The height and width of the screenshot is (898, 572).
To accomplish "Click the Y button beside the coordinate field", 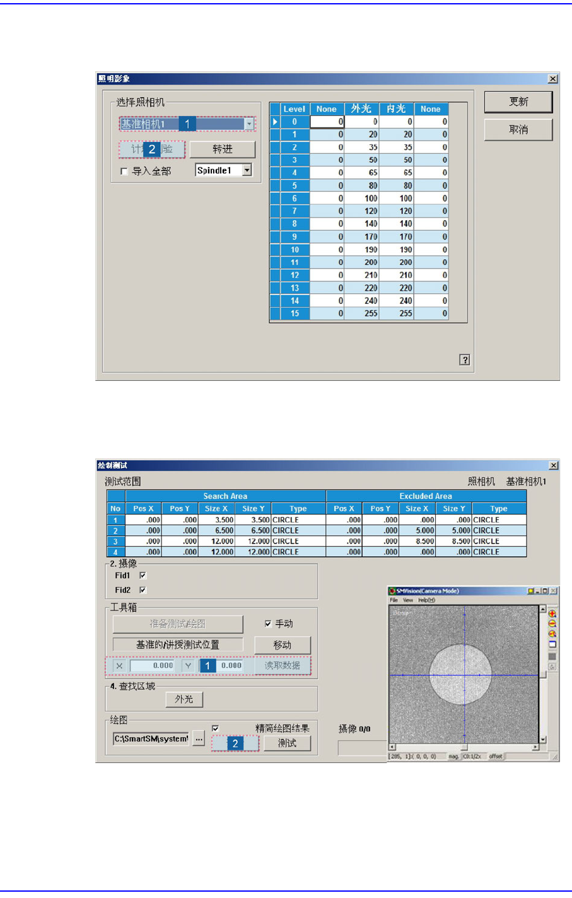I will coord(188,666).
